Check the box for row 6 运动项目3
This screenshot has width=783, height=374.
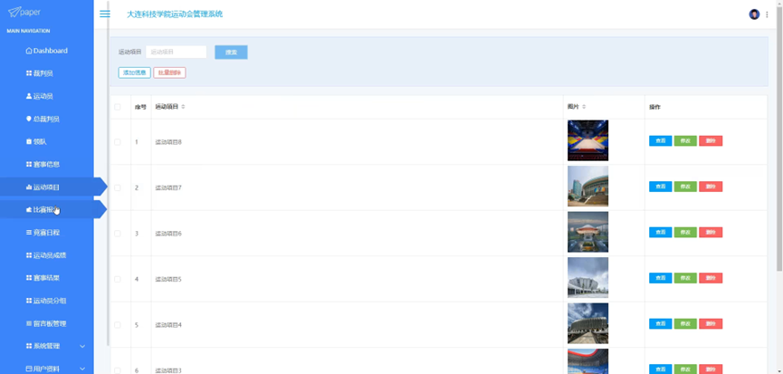pos(118,370)
